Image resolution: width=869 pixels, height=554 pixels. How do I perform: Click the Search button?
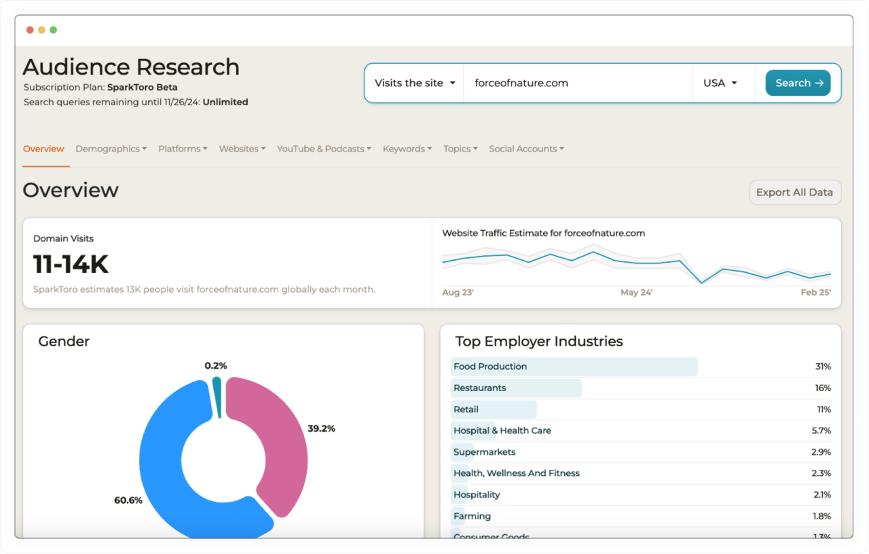point(798,83)
